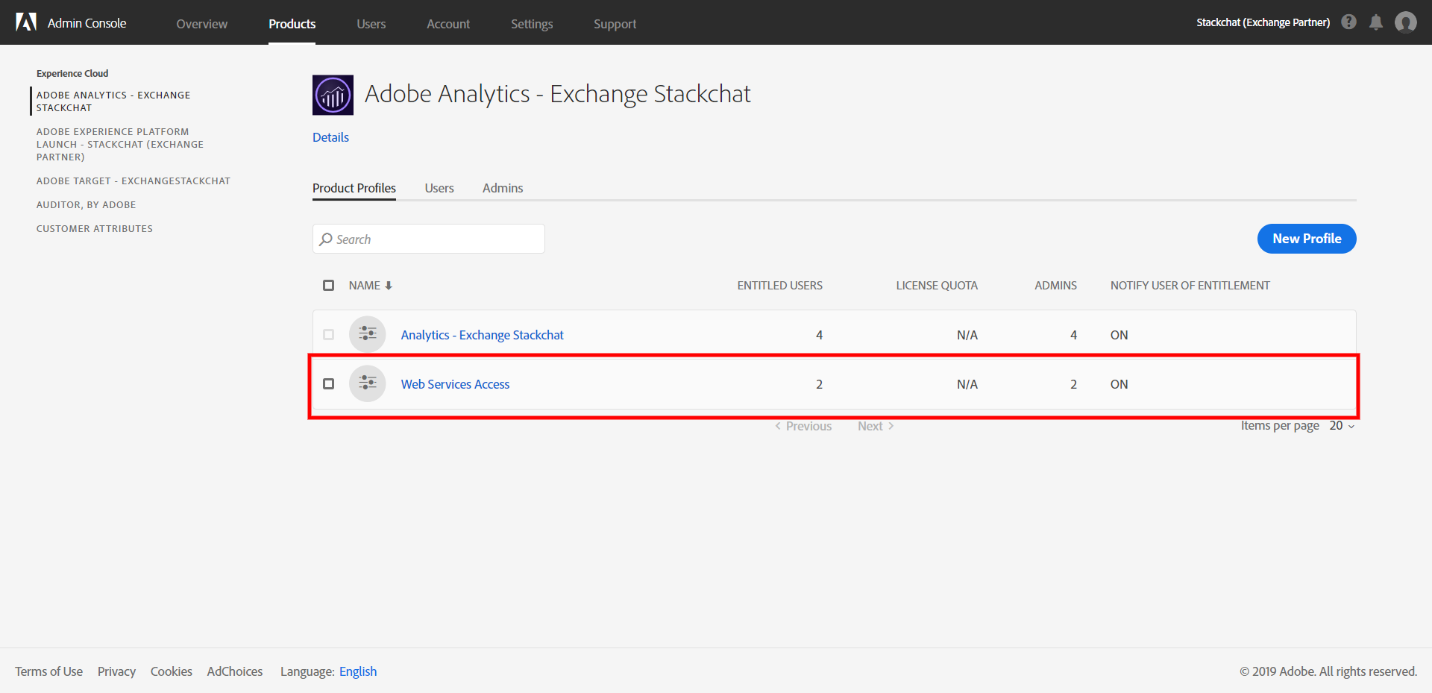
Task: Toggle the select-all checkbox in header
Action: 328,286
